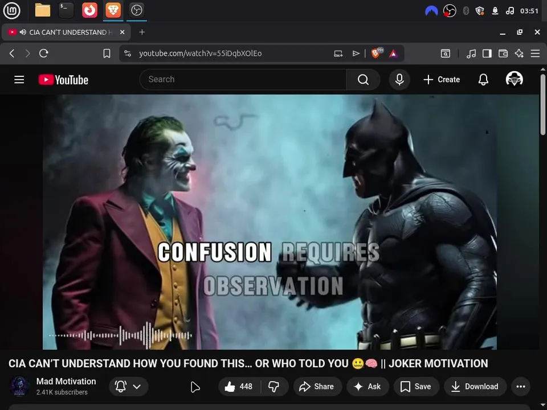Select the CIA CAN'T UNDERSTAND browser tab
The width and height of the screenshot is (547, 410).
point(66,32)
